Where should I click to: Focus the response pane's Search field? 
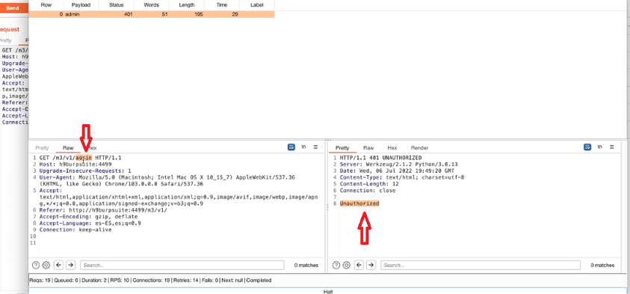481,265
